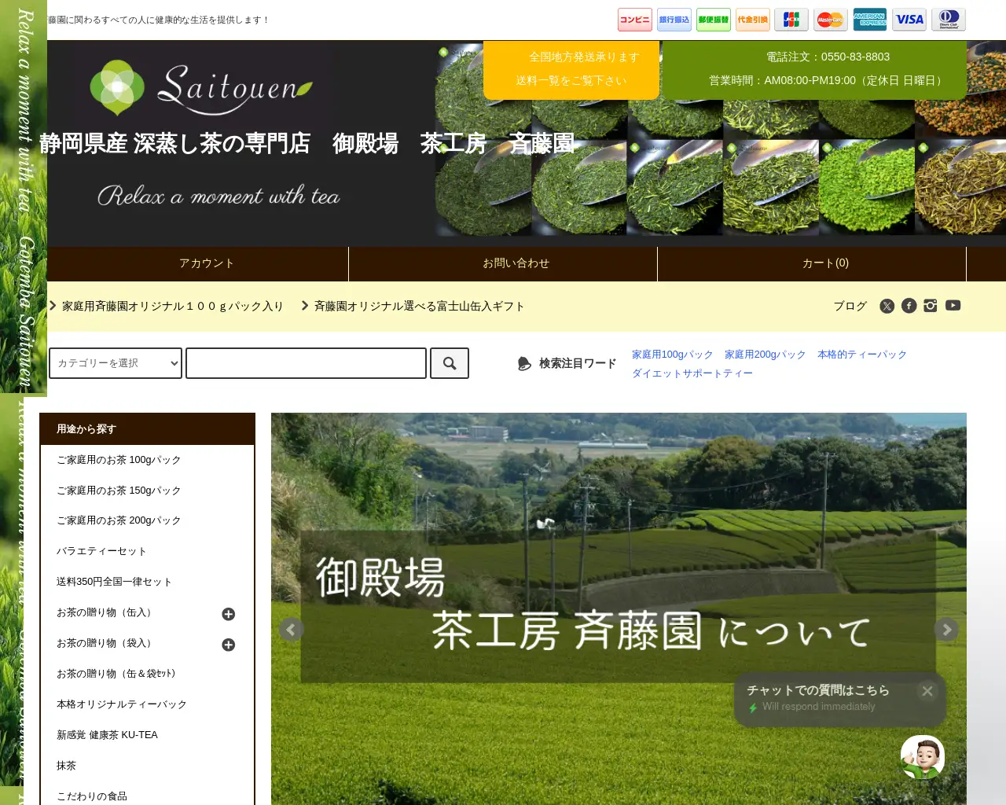The width and height of the screenshot is (1006, 805).
Task: Open the カテゴリーを選択 category dropdown
Action: (115, 362)
